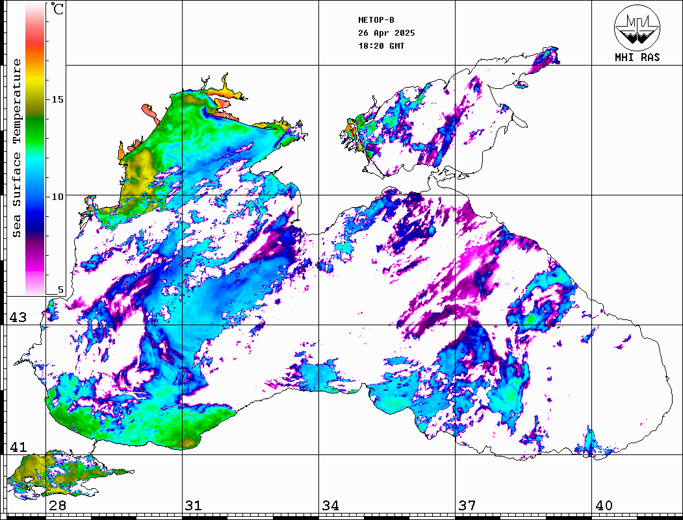Image resolution: width=683 pixels, height=520 pixels.
Task: Click the MHI RAS logo emblem
Action: pyautogui.click(x=637, y=27)
